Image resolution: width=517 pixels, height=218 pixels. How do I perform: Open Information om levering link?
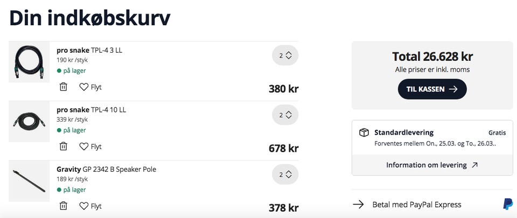tap(432, 165)
